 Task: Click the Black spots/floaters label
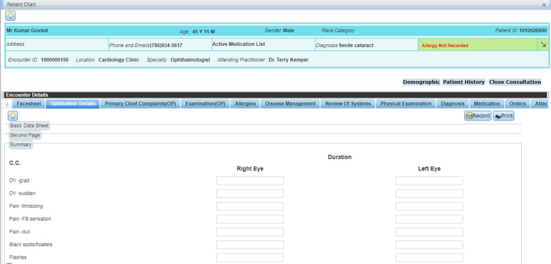coord(30,244)
